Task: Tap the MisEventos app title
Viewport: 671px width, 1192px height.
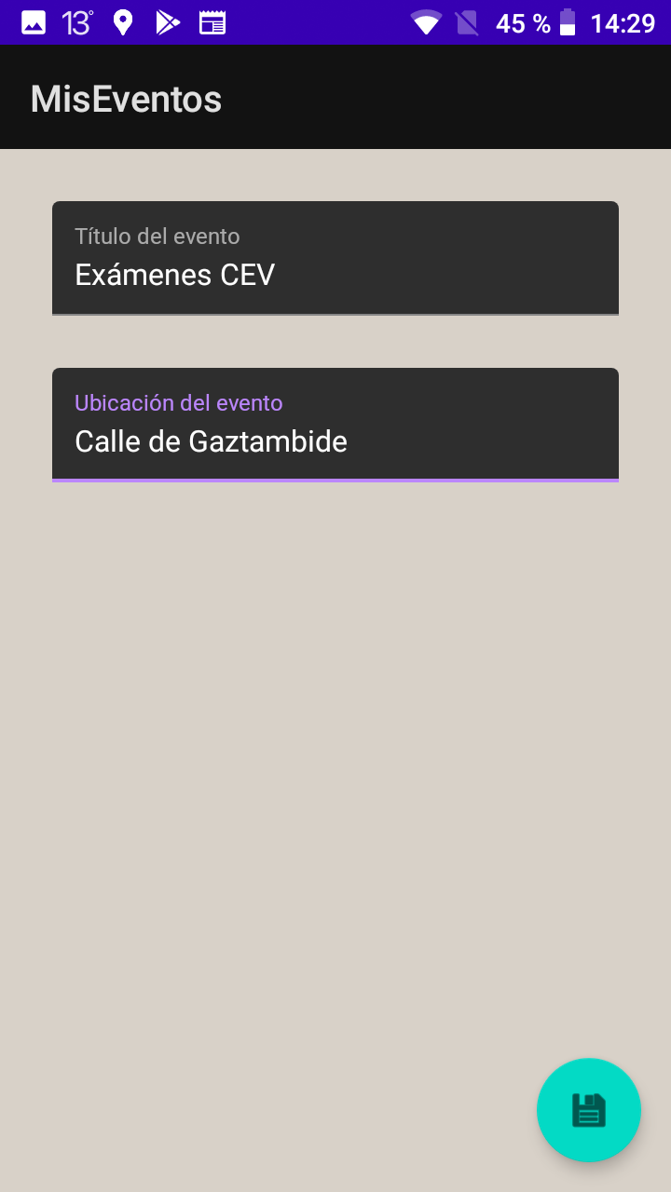Action: click(126, 99)
